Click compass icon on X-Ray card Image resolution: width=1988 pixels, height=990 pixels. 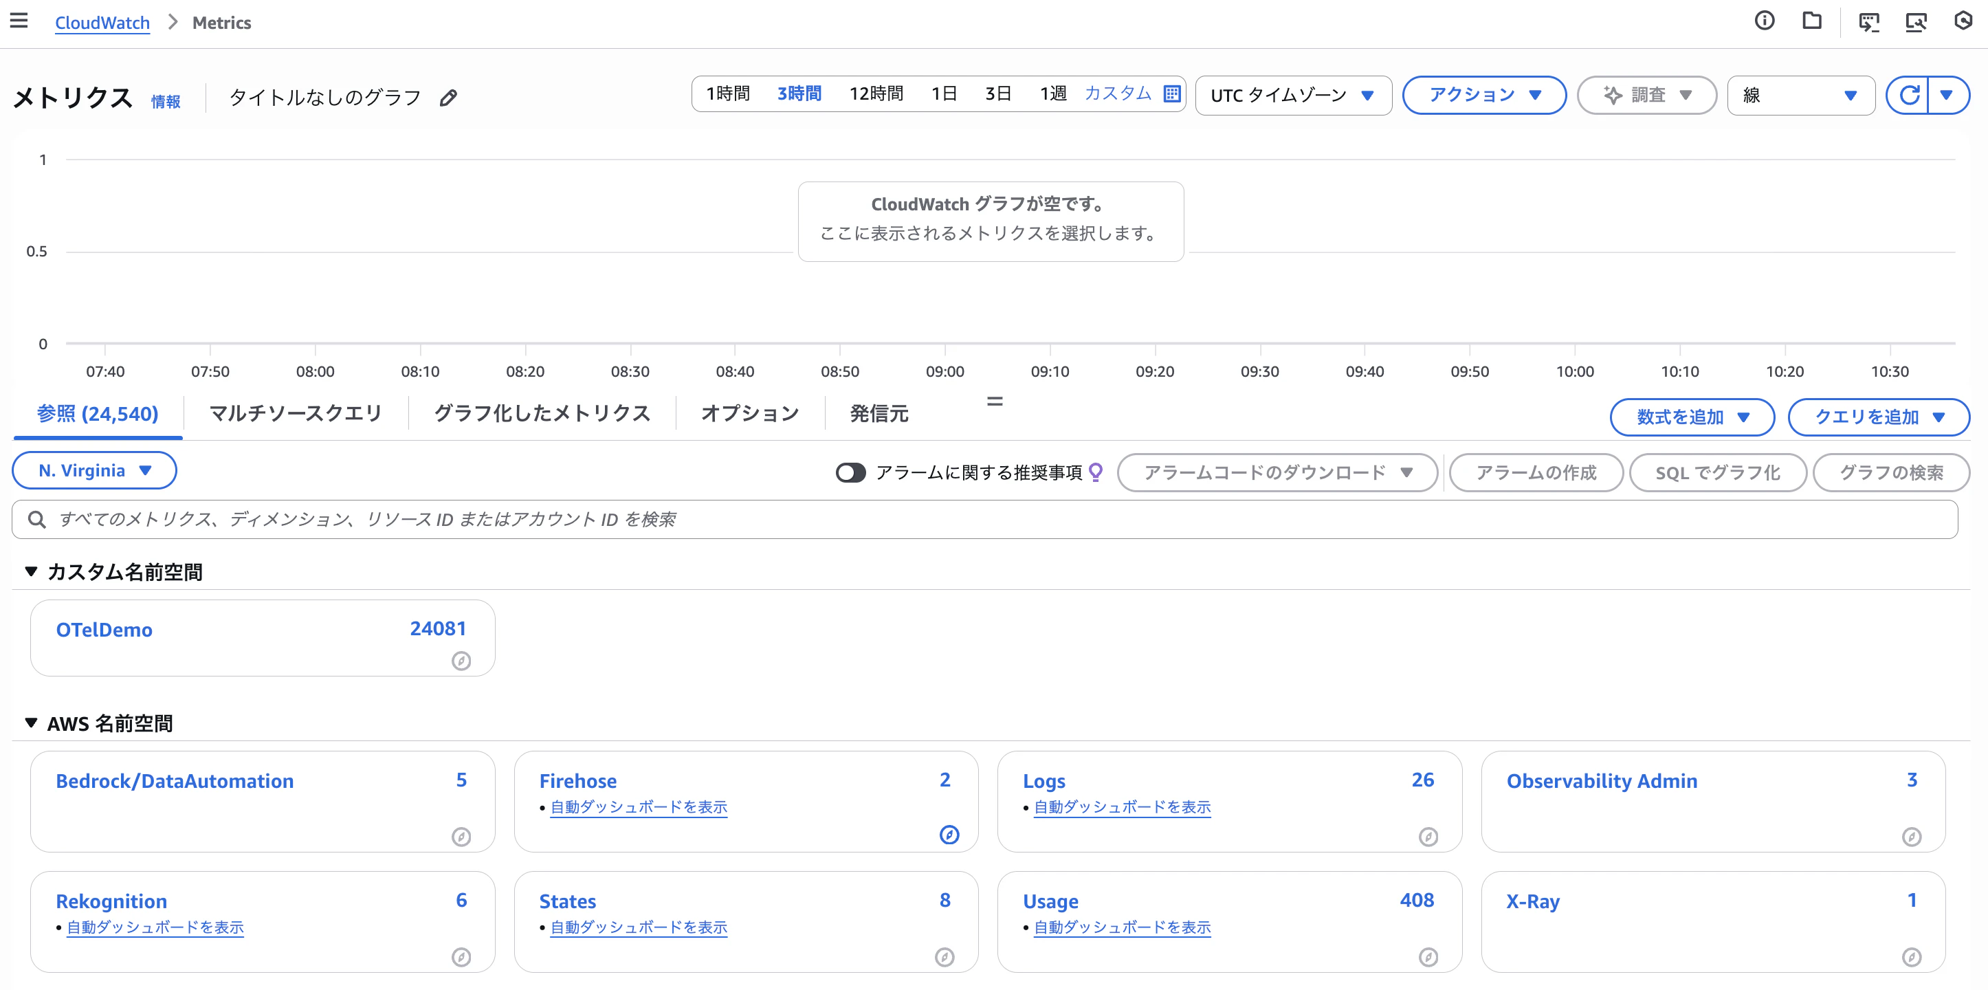(1912, 957)
